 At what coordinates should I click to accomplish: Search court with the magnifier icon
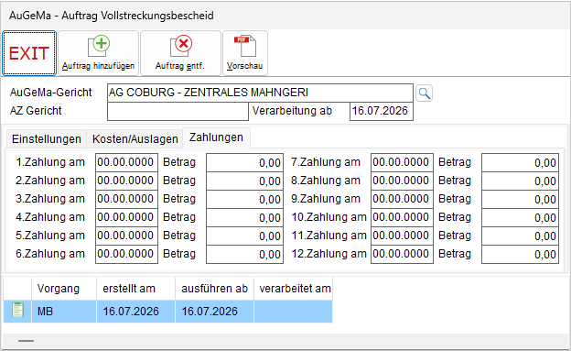[424, 93]
